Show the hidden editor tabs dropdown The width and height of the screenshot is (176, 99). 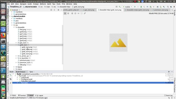coord(172,10)
